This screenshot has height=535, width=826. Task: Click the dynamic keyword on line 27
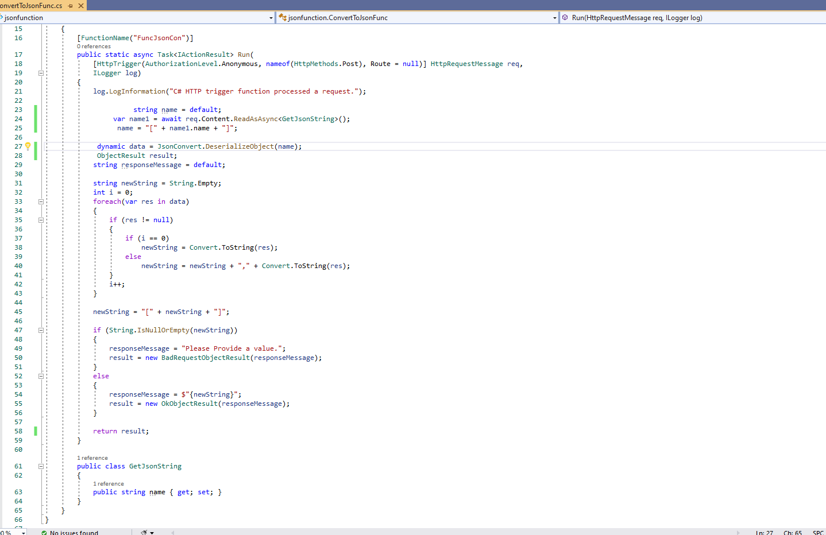[x=111, y=146]
